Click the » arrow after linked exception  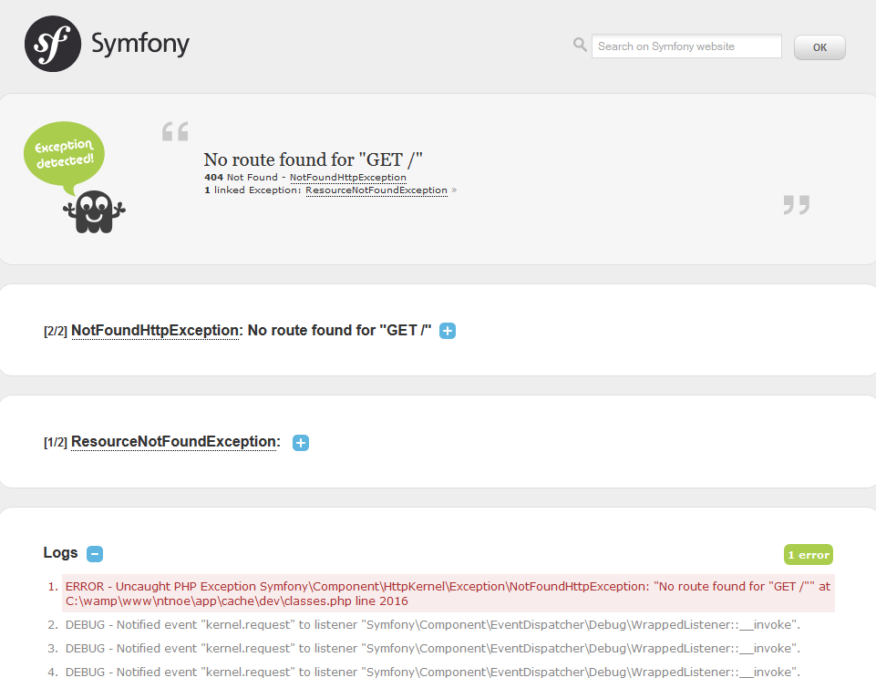pos(454,190)
